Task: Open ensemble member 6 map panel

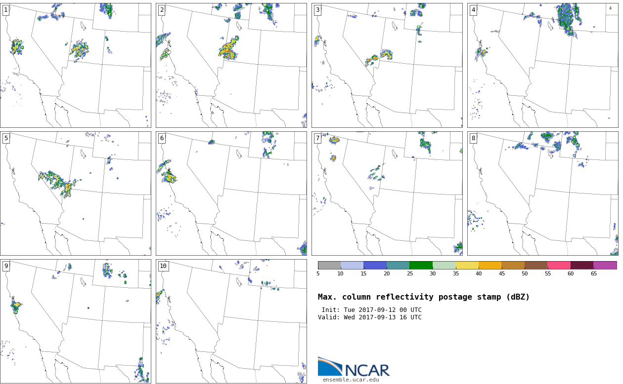Action: (231, 193)
